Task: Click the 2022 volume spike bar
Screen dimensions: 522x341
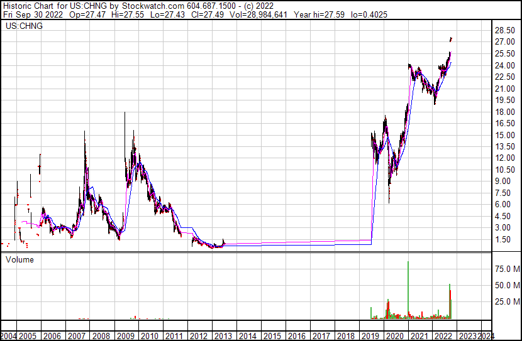Action: tap(450, 301)
